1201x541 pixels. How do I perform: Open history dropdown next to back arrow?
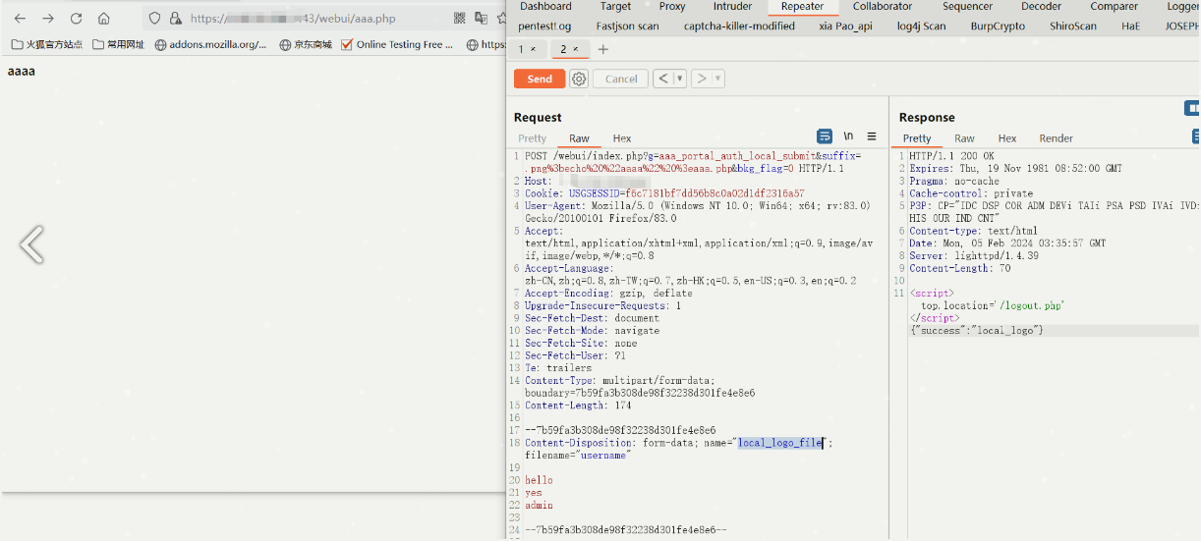coord(680,79)
